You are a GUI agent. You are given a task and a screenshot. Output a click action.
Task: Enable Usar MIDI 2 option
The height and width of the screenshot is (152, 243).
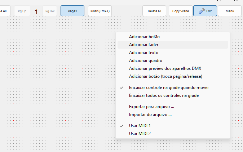[x=173, y=133]
